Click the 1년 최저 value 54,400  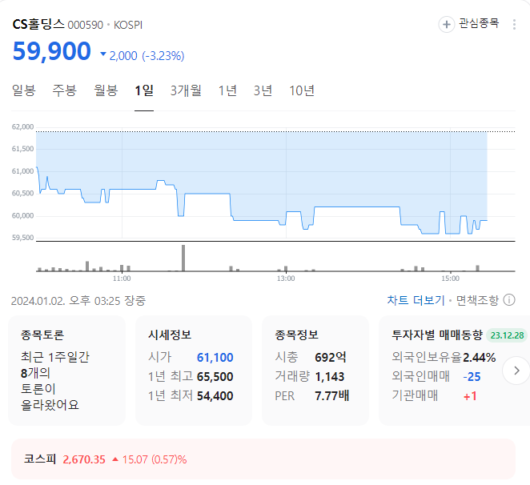215,396
